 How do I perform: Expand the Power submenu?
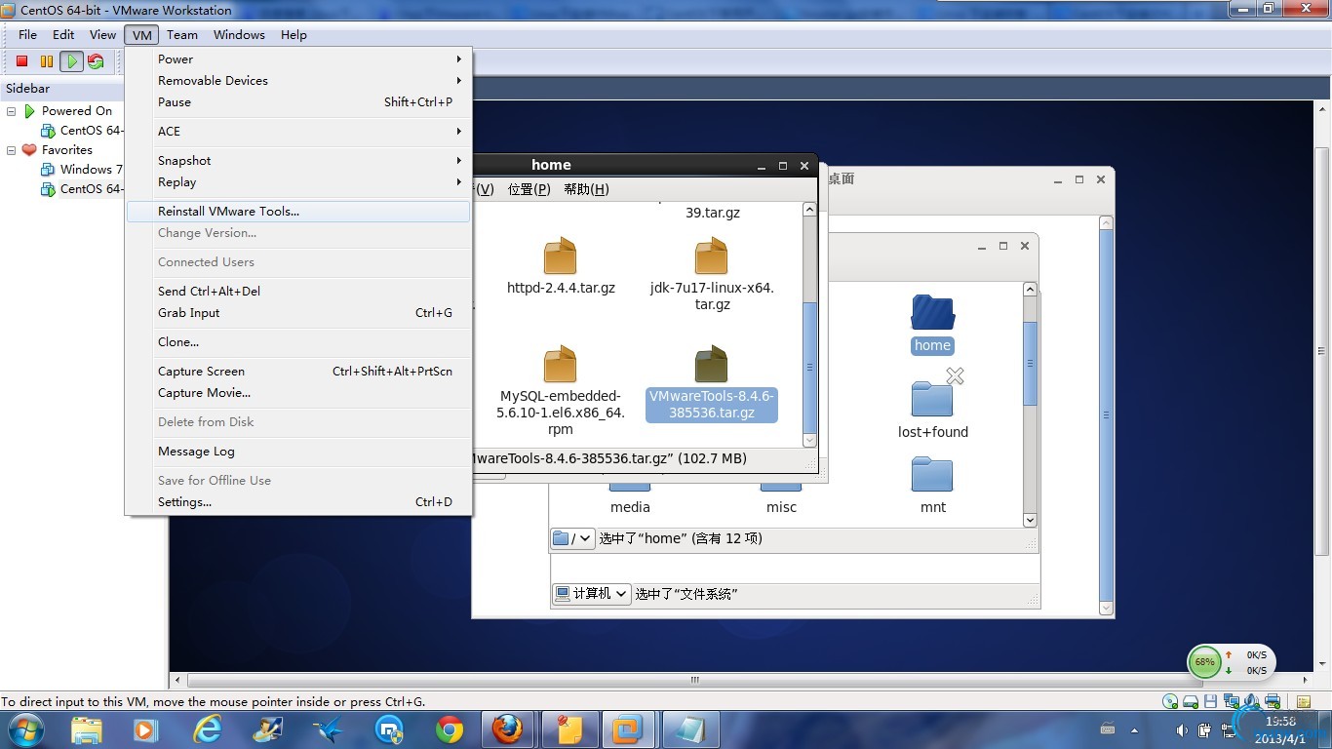pos(298,59)
